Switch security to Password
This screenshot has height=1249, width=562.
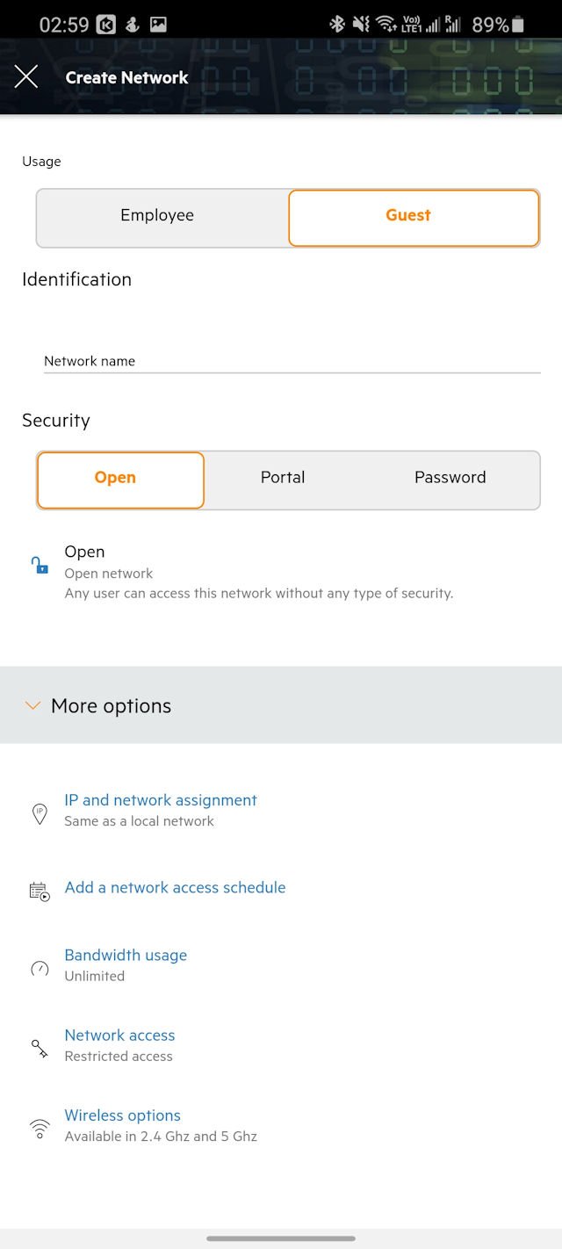pos(450,478)
